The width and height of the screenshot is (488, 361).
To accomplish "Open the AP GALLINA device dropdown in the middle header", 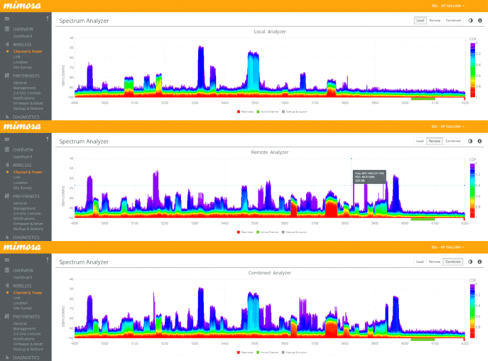I will tap(448, 126).
